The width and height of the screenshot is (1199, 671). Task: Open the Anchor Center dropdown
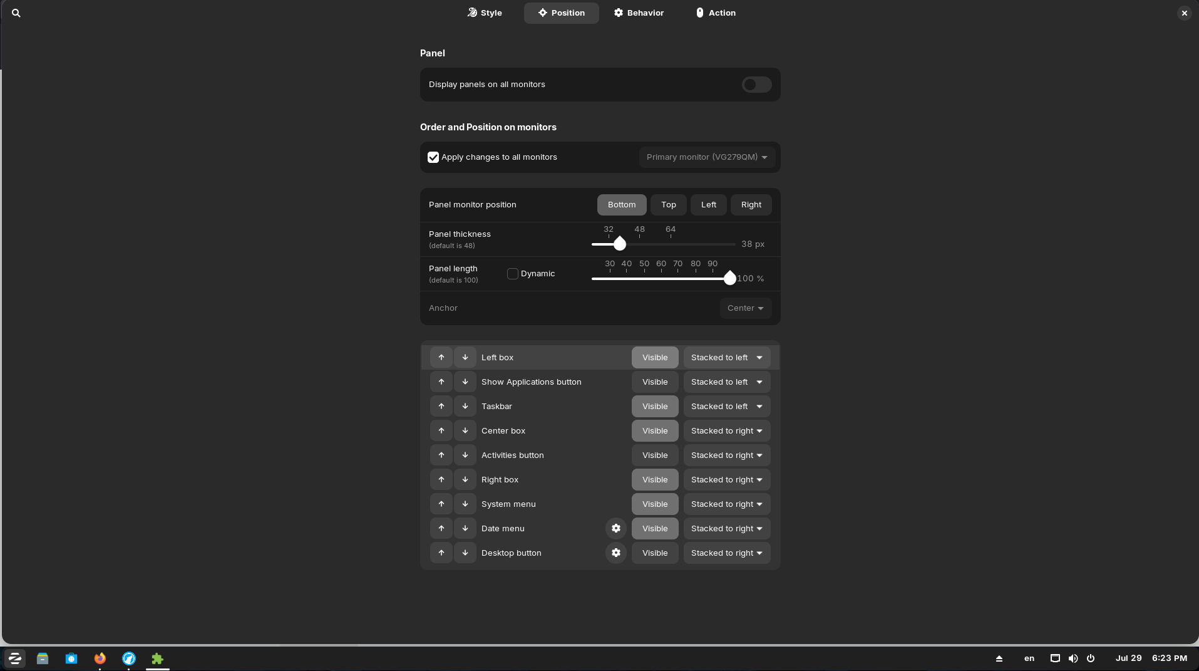pos(746,308)
